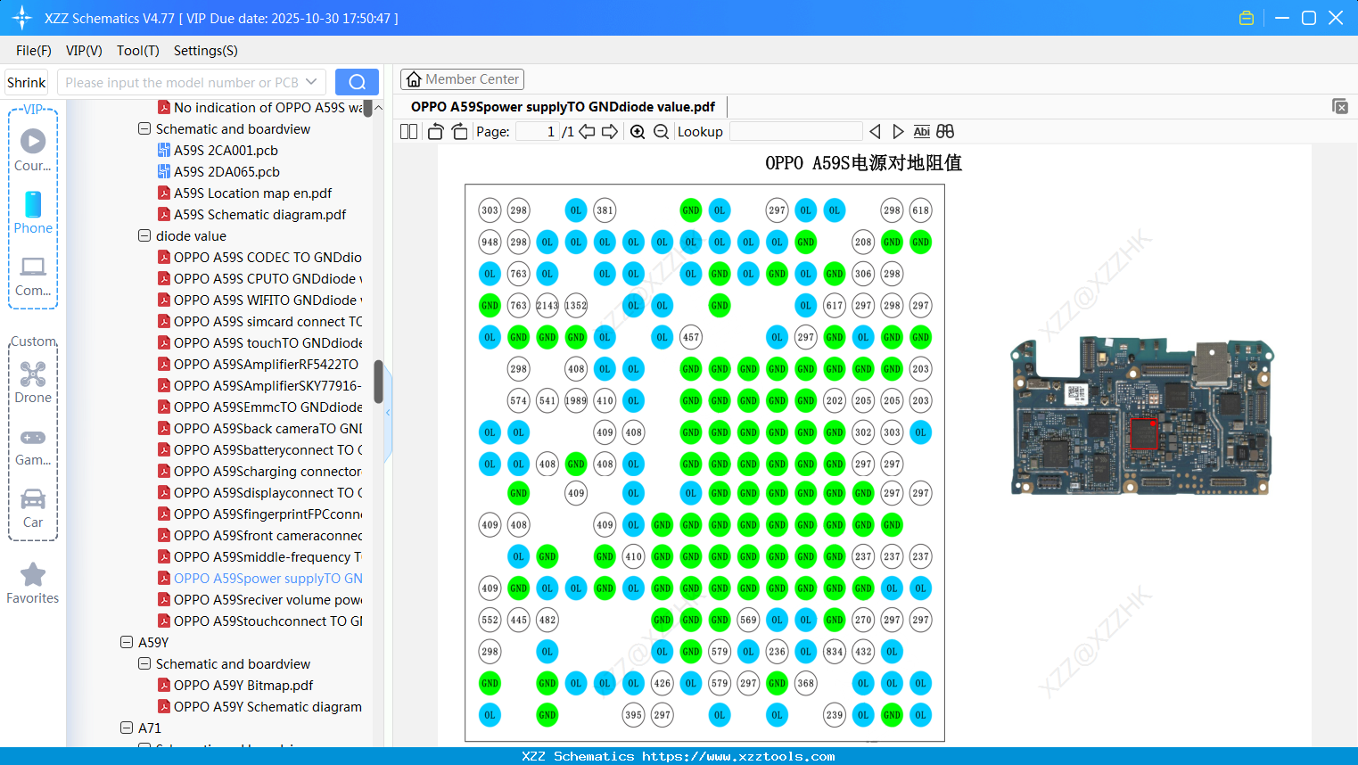The height and width of the screenshot is (765, 1358).
Task: Click the motherboard photo in the PDF
Action: point(1141,415)
